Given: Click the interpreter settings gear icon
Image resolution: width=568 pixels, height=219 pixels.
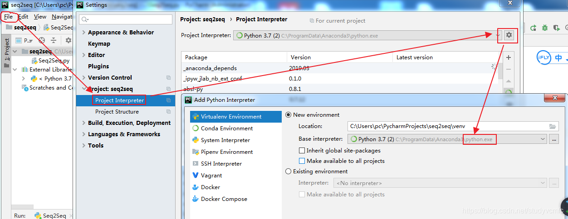Looking at the screenshot, I should 509,35.
